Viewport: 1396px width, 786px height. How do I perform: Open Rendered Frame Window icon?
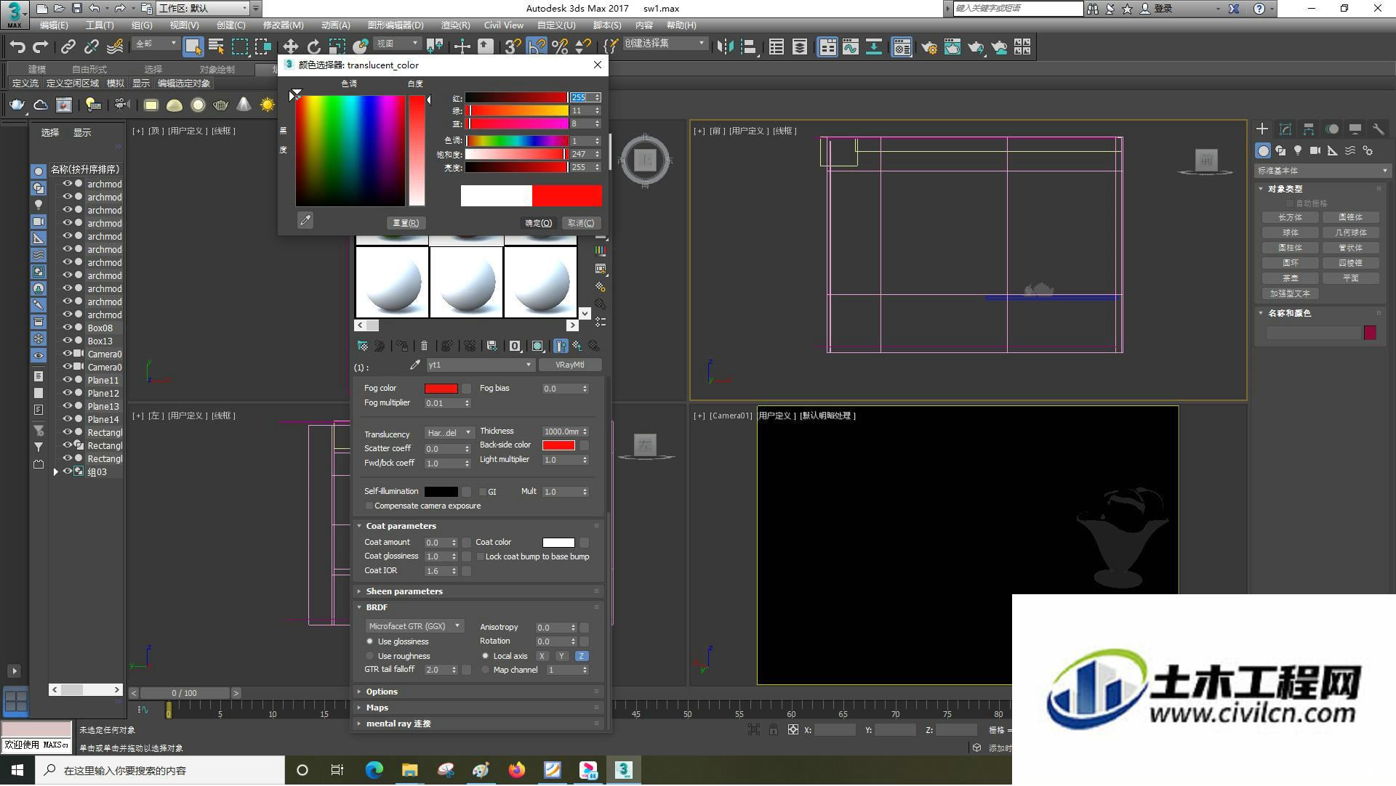tap(952, 47)
